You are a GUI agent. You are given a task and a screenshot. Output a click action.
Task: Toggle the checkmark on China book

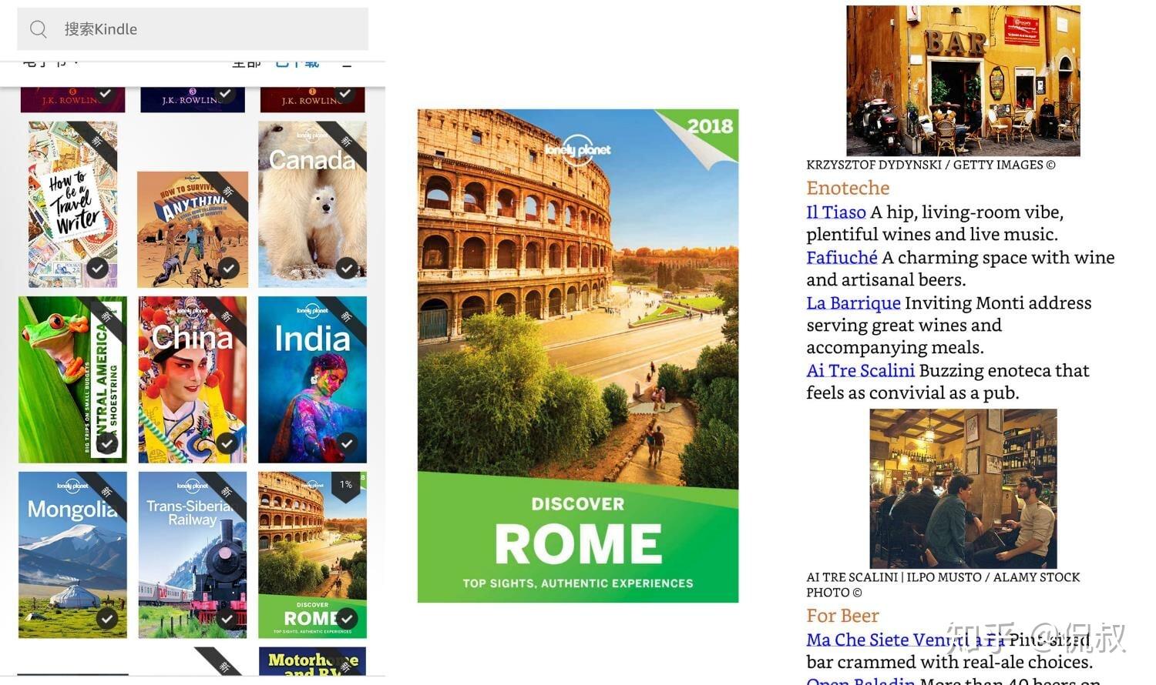[227, 443]
